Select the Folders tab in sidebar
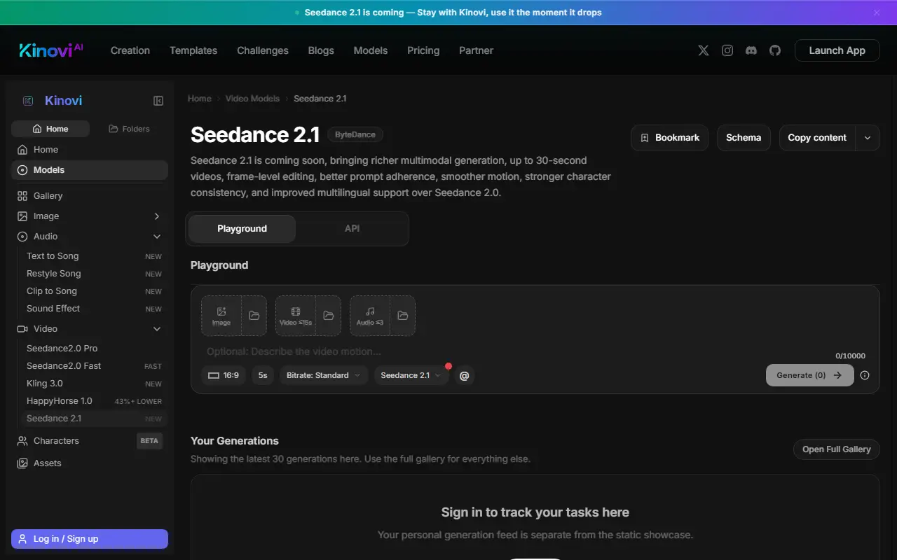 tap(129, 129)
